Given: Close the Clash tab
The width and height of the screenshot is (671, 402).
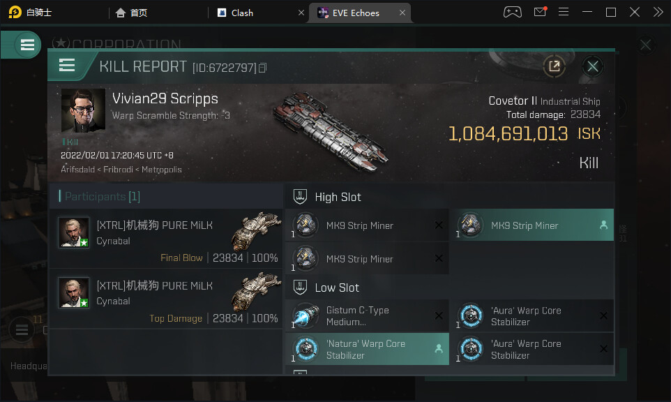Looking at the screenshot, I should tap(301, 13).
